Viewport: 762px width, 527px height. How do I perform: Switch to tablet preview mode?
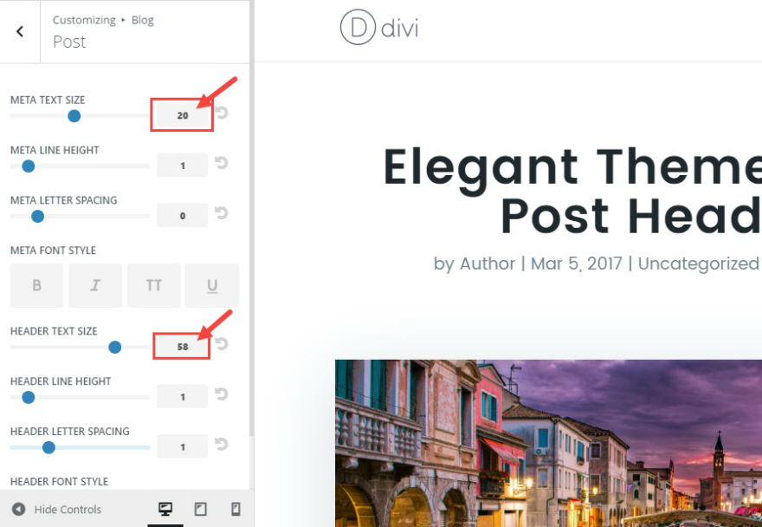[200, 510]
